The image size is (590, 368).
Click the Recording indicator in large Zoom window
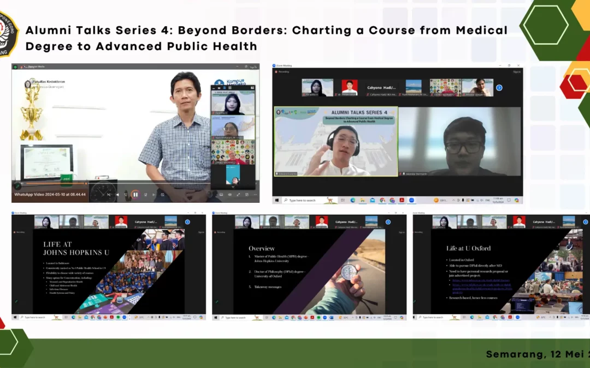click(x=282, y=71)
